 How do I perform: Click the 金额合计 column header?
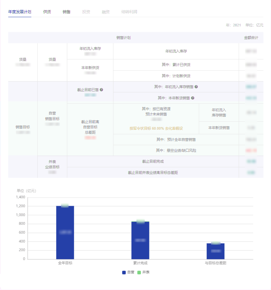click(251, 38)
